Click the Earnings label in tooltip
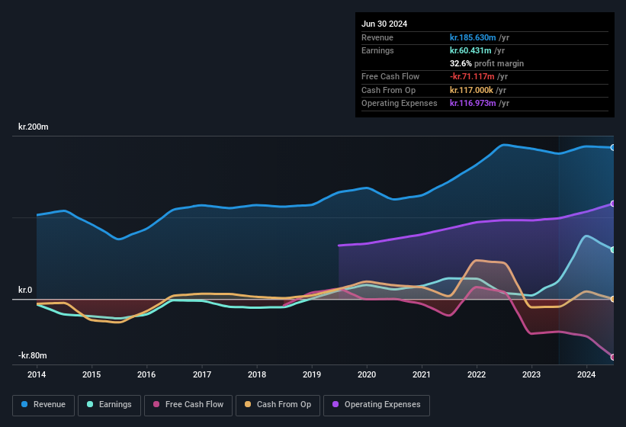626x427 pixels. click(377, 50)
